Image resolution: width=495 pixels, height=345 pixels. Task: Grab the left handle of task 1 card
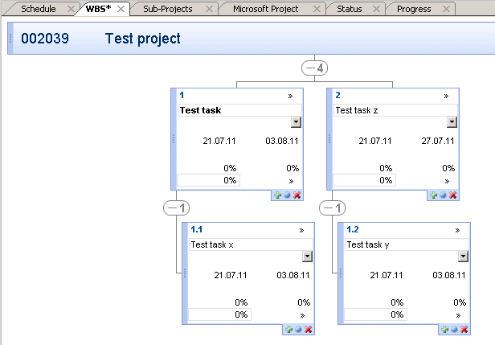click(174, 139)
